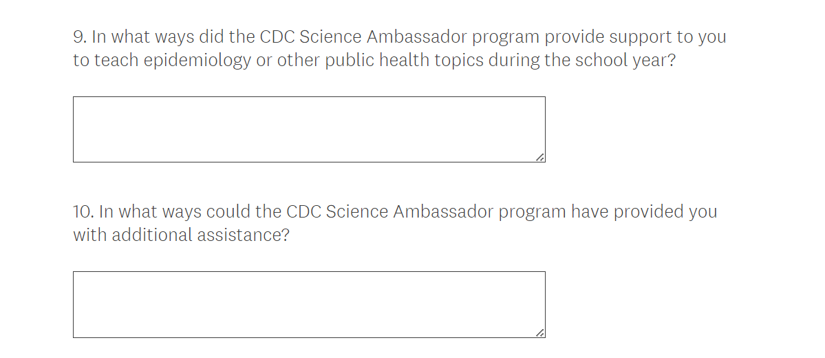Click resize handle of question 9 text box
The width and height of the screenshot is (825, 358).
[x=540, y=158]
